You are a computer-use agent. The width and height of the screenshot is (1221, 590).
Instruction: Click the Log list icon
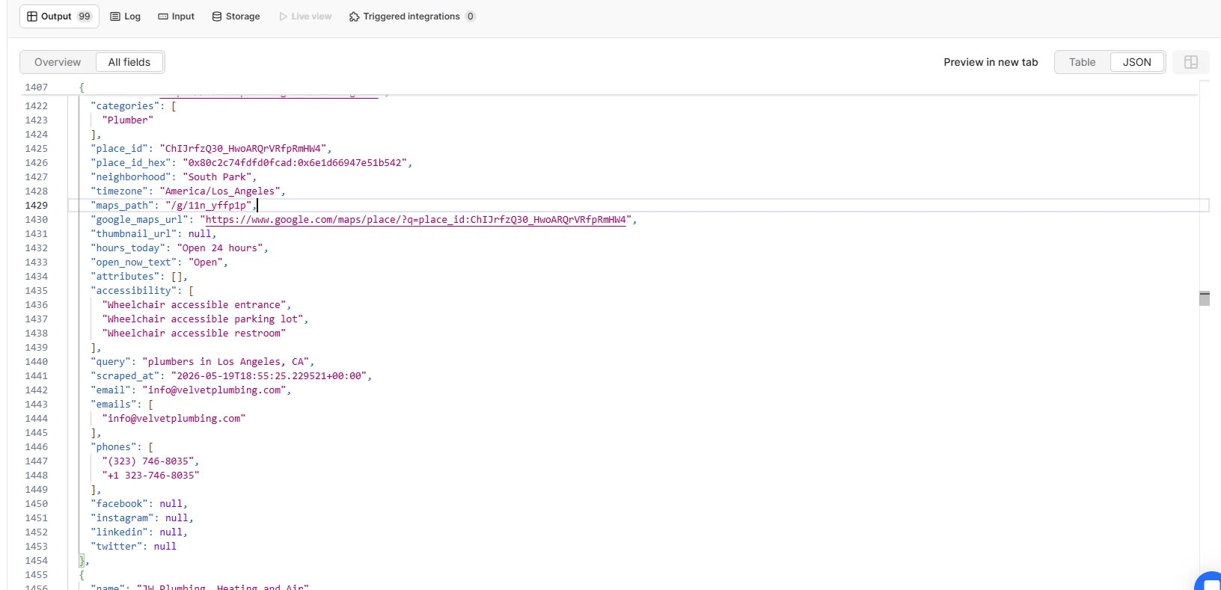click(115, 16)
